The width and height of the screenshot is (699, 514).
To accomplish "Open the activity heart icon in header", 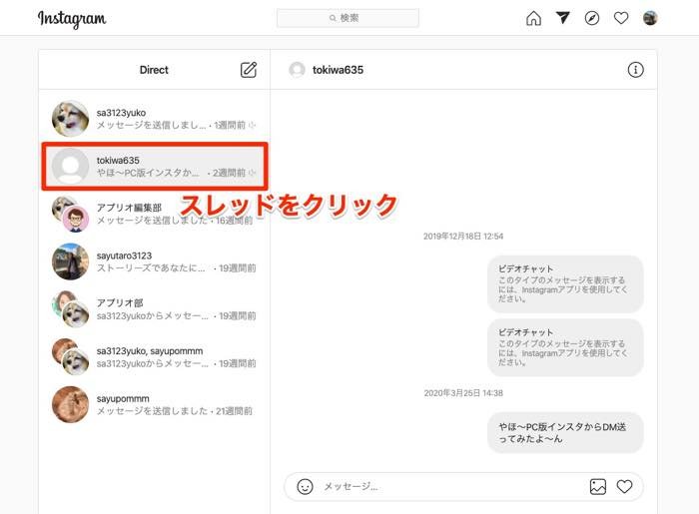I will click(621, 18).
